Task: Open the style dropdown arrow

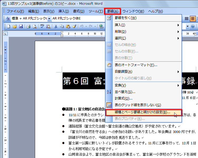Action: (x=49, y=19)
